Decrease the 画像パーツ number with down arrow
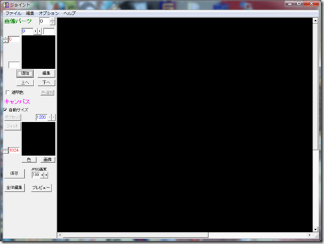The height and width of the screenshot is (244, 324). tap(52, 23)
